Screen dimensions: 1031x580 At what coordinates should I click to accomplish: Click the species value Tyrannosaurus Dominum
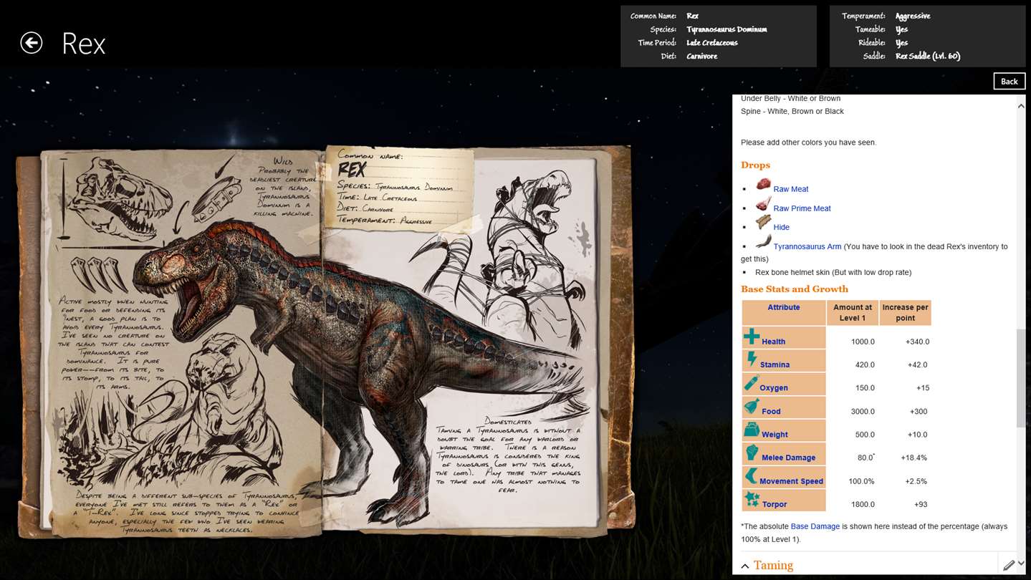(x=727, y=29)
